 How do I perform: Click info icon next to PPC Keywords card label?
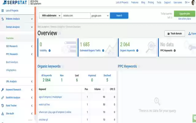point(175,50)
